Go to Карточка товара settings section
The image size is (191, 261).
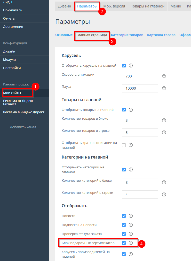pyautogui.click(x=161, y=35)
